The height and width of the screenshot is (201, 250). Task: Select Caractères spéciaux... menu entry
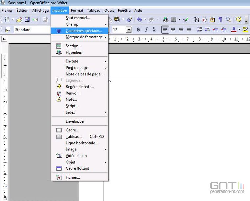(79, 31)
